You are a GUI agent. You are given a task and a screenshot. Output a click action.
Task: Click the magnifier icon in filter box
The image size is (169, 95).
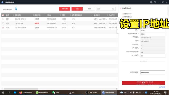click(113, 9)
